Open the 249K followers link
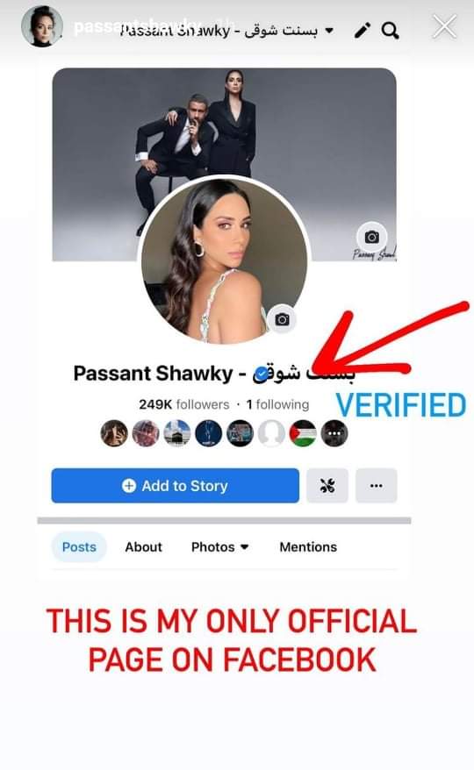 (184, 404)
